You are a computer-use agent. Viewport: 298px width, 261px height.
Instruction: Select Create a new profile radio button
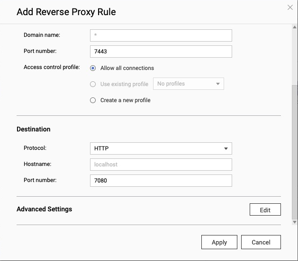(x=93, y=100)
